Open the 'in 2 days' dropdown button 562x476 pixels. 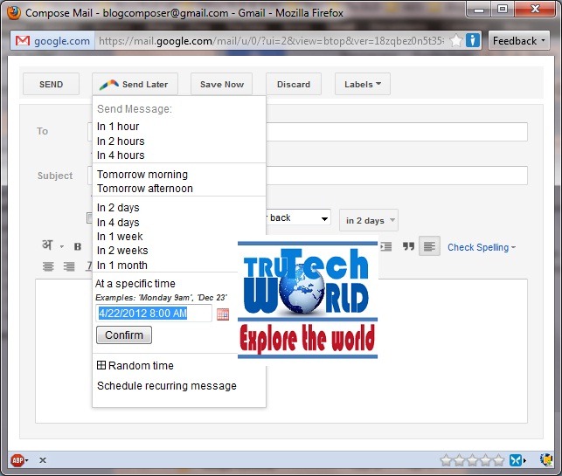click(x=369, y=220)
